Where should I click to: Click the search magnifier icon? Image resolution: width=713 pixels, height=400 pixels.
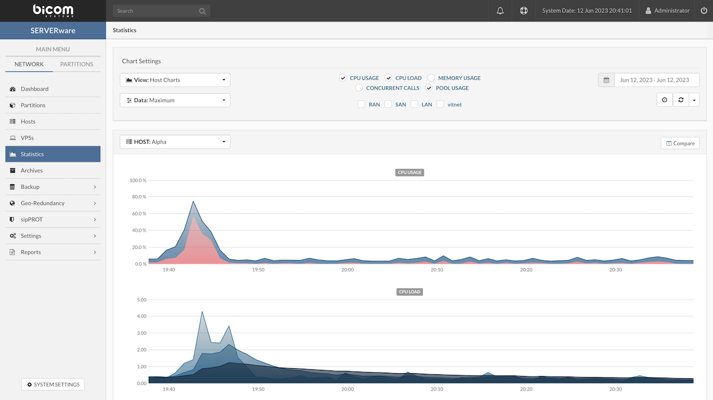(202, 11)
